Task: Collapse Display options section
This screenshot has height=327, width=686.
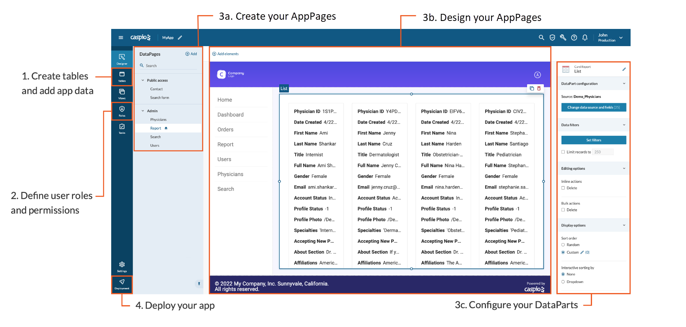Action: (624, 225)
